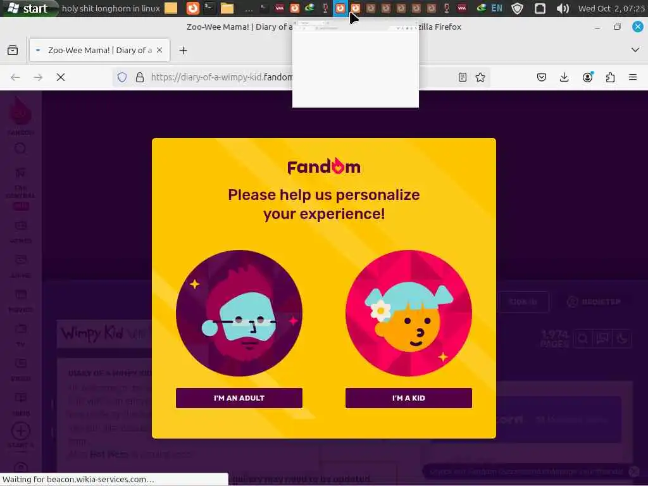This screenshot has width=648, height=486.
Task: Click the yellow show desktop icon on the panel
Action: (x=171, y=8)
